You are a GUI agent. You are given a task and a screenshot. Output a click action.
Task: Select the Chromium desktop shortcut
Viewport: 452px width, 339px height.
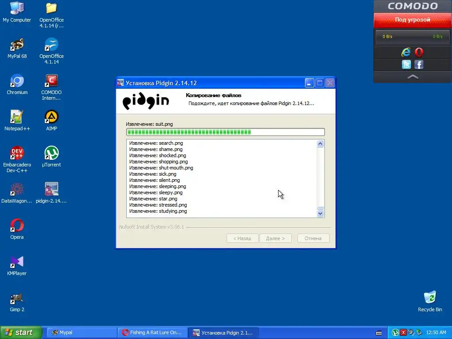pyautogui.click(x=17, y=85)
